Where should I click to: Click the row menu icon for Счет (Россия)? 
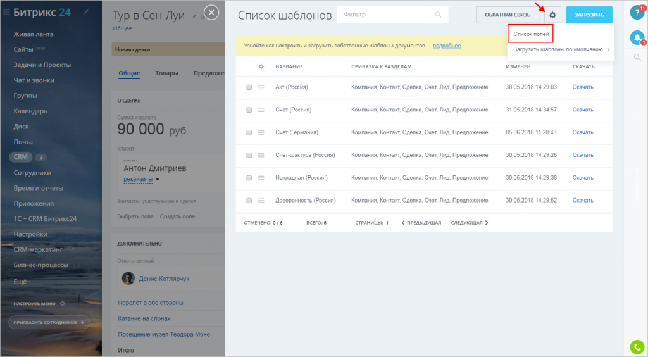pyautogui.click(x=261, y=110)
